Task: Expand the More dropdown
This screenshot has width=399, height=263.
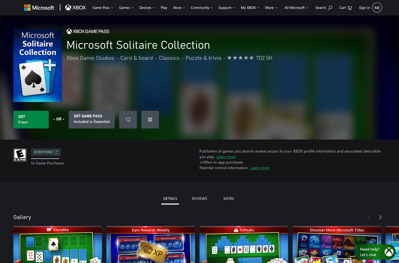Action: 271,8
